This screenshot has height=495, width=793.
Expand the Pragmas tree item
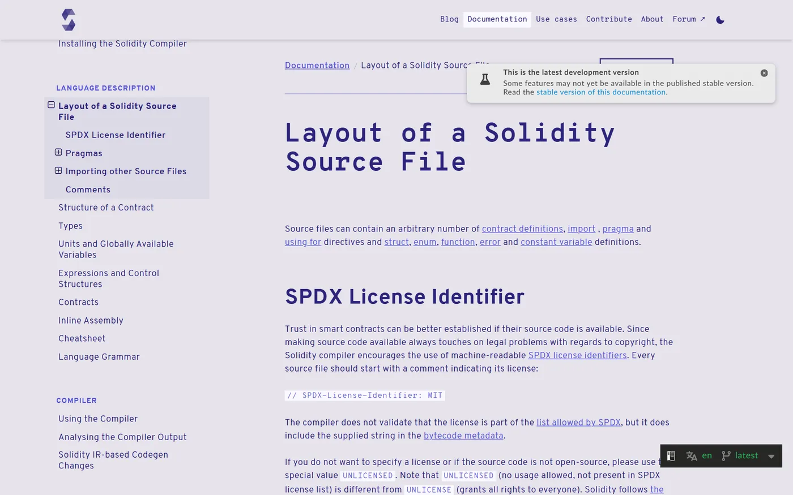tap(58, 152)
